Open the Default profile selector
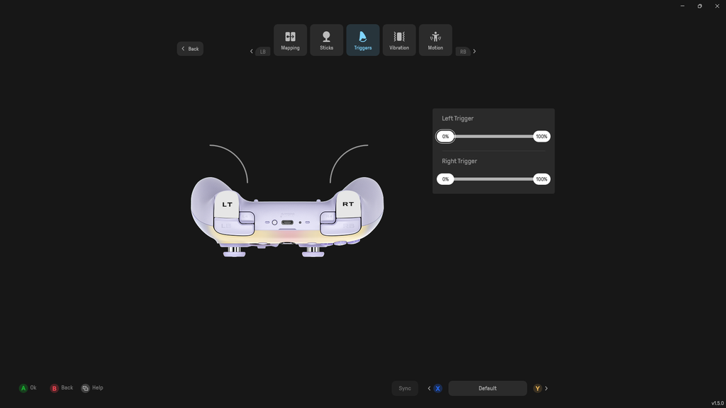Screen dimensions: 726x408 [488, 389]
